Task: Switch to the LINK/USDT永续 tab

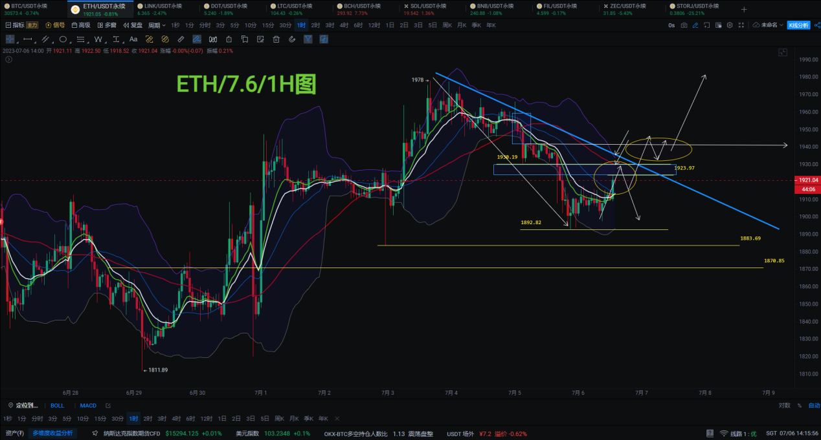Action: coord(166,9)
